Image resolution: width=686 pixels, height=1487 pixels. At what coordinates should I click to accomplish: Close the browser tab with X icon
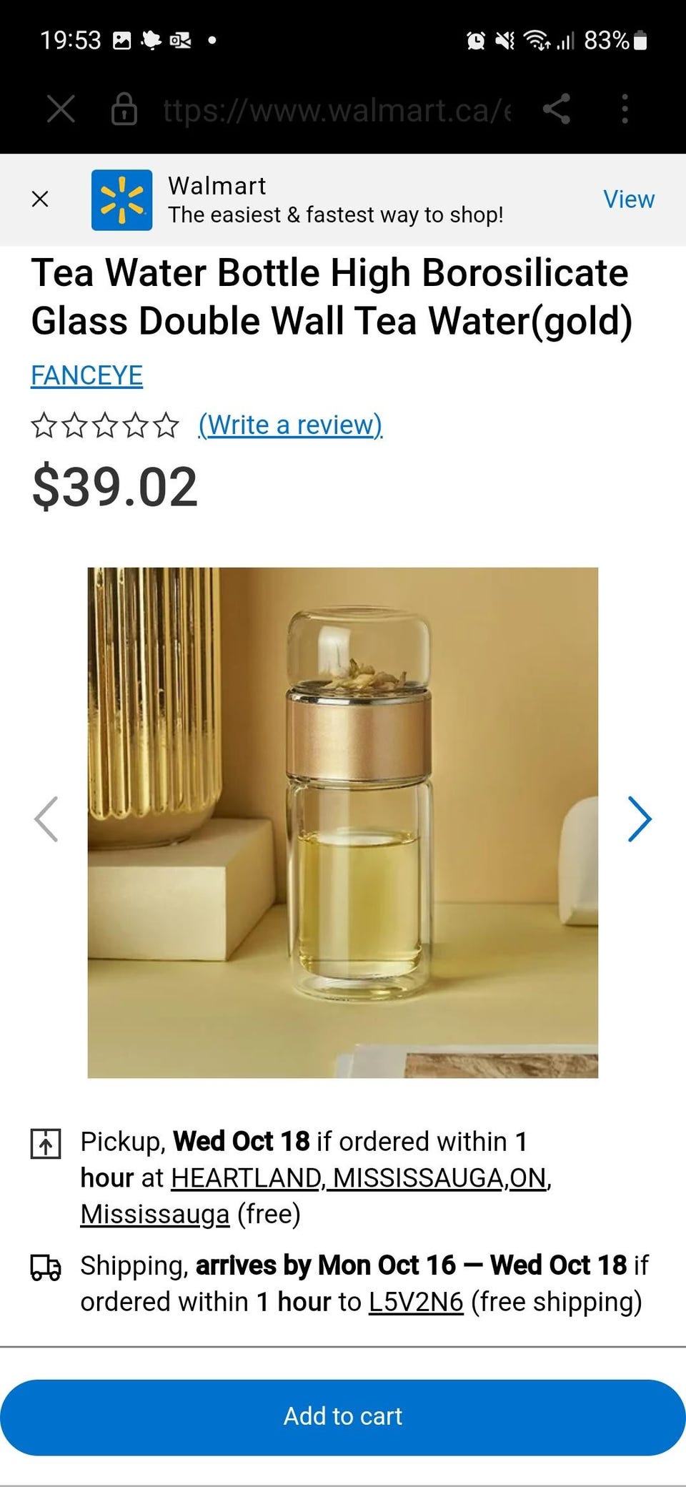click(61, 109)
